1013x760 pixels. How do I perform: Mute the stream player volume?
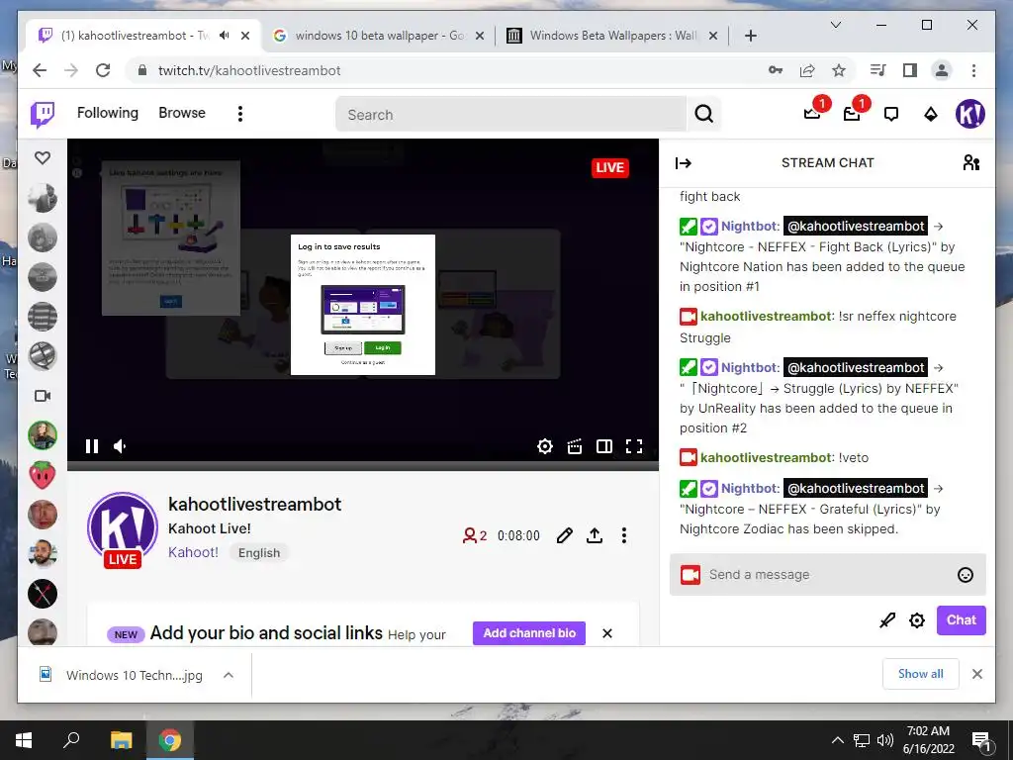[120, 446]
